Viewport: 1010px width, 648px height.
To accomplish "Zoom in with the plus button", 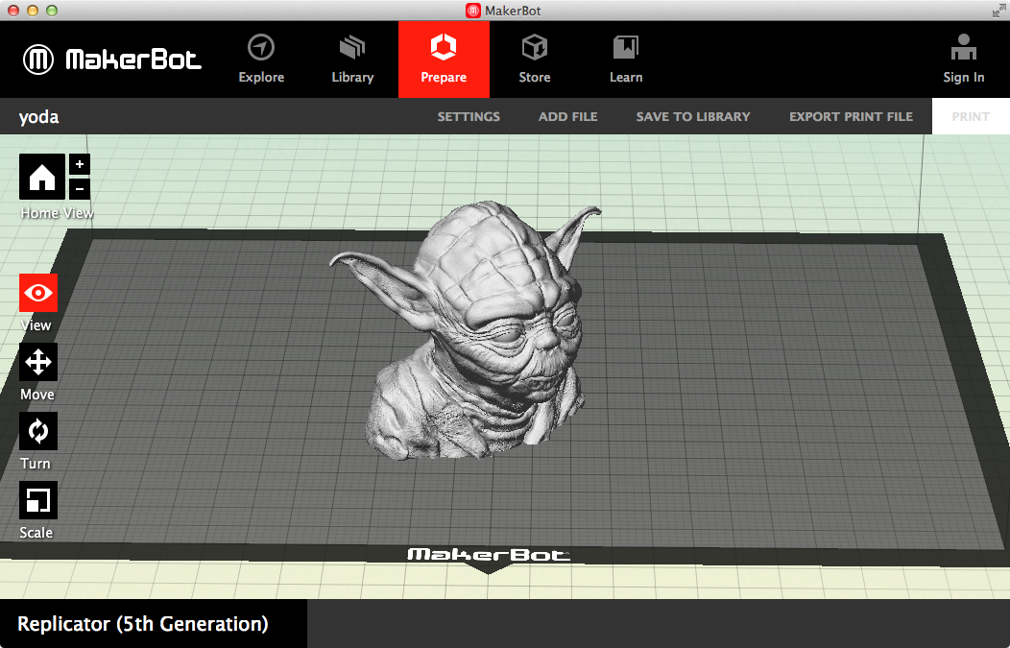I will [80, 164].
